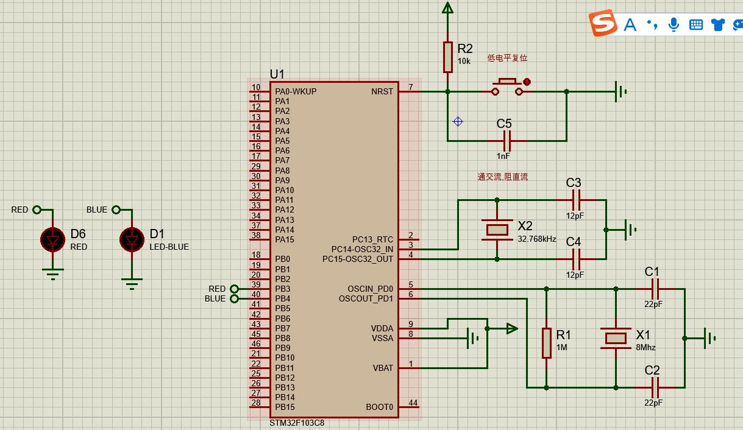
Task: Open the IME skin shirt icon
Action: pos(718,24)
